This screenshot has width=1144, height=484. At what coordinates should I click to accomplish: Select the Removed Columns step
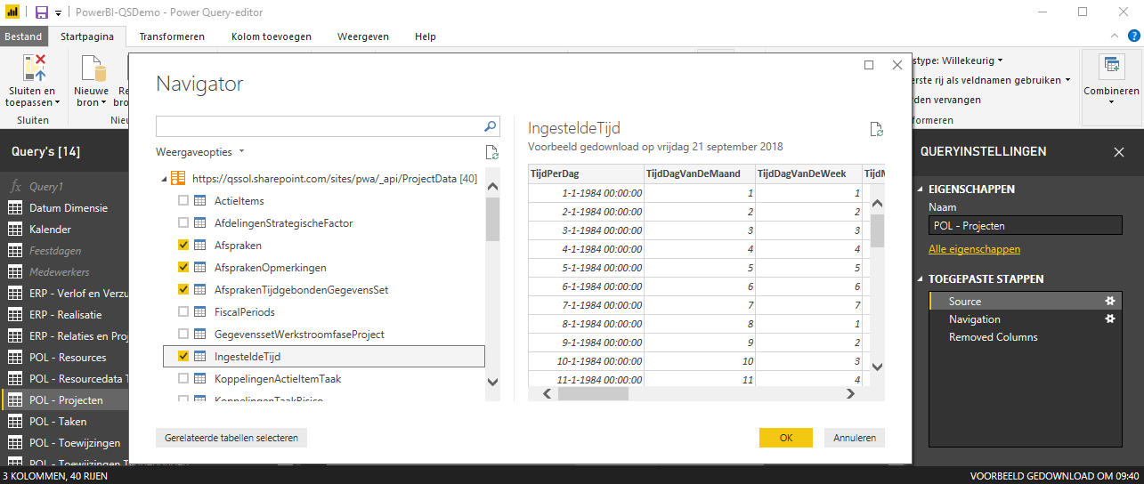tap(1026, 337)
